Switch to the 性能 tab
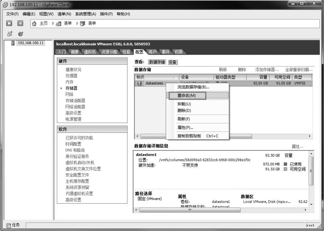 coord(126,52)
